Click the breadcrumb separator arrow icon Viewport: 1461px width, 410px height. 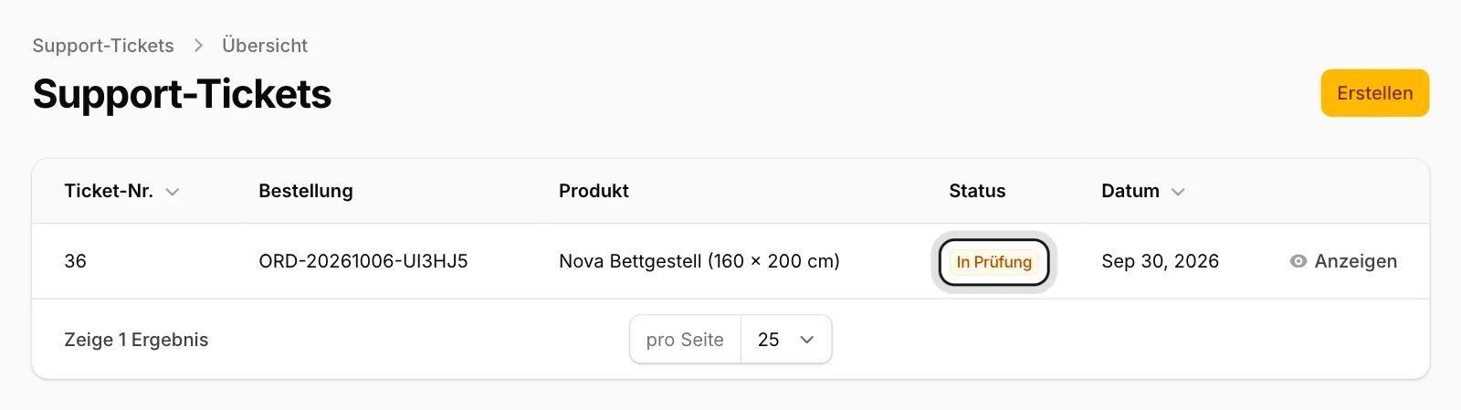(198, 46)
